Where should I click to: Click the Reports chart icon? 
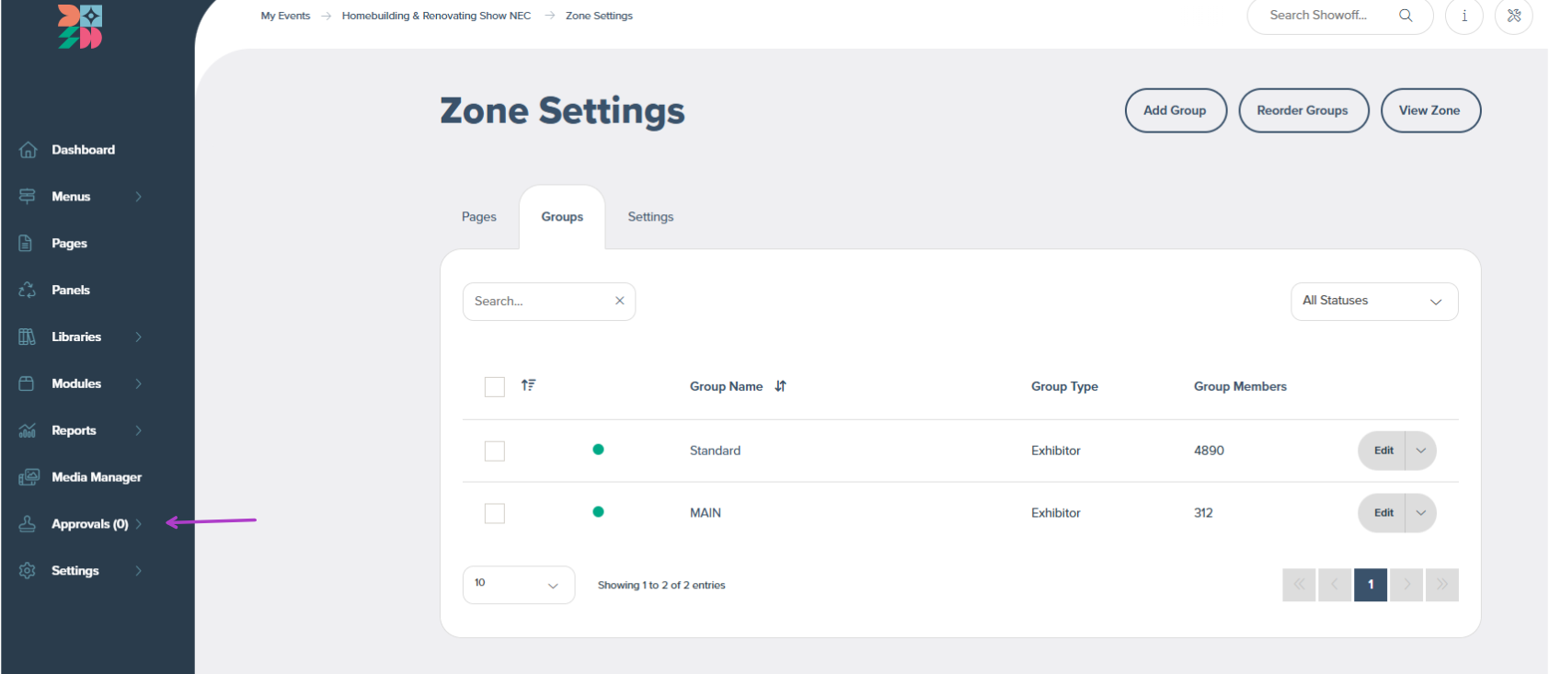click(28, 430)
